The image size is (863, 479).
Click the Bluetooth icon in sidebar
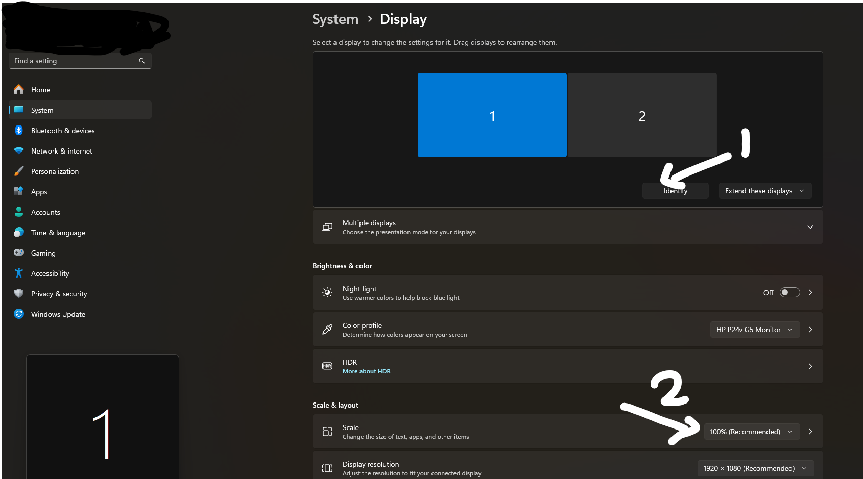point(19,130)
